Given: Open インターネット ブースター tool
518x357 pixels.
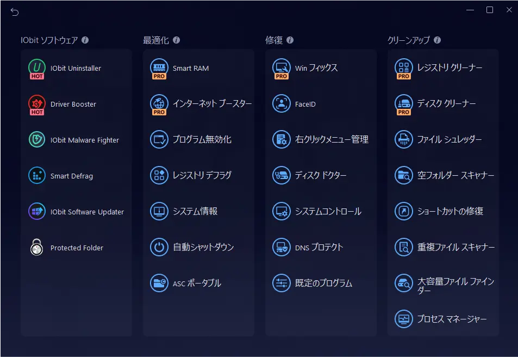Looking at the screenshot, I should [x=198, y=103].
